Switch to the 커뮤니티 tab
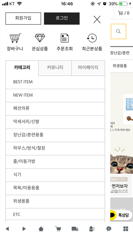The image size is (133, 236). 55,68
